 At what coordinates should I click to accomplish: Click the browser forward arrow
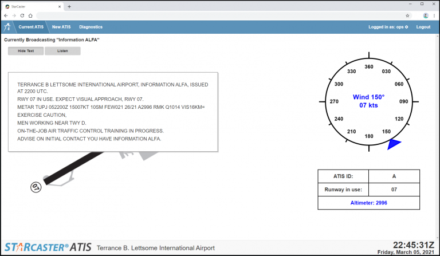(x=14, y=15)
